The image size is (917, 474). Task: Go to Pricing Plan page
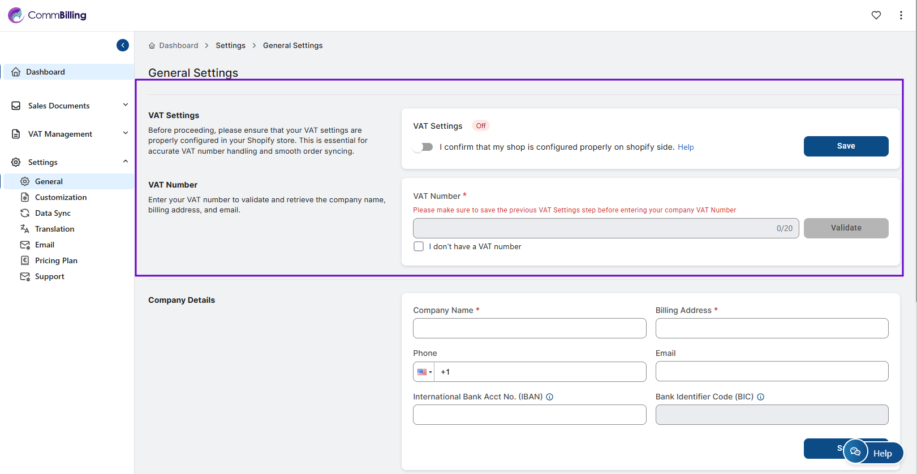pos(56,260)
